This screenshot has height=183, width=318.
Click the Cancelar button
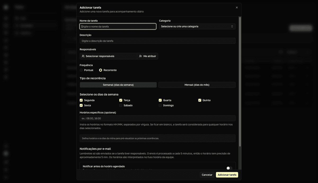[x=207, y=175]
